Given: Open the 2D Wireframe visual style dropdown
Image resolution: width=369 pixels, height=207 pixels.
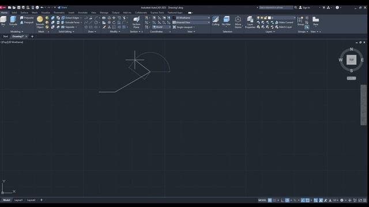Looking at the screenshot, I should (191, 18).
